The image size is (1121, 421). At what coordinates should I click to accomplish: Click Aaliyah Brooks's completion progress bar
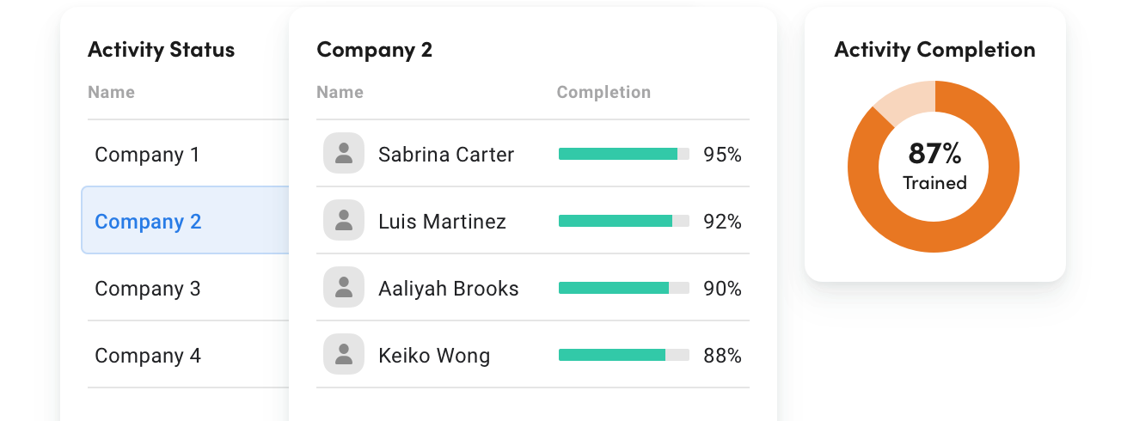pyautogui.click(x=623, y=289)
